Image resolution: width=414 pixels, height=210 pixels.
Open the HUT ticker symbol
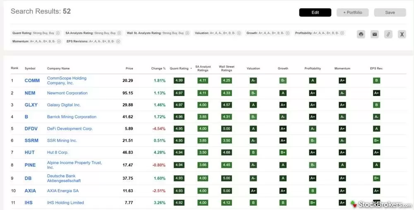[x=29, y=152]
